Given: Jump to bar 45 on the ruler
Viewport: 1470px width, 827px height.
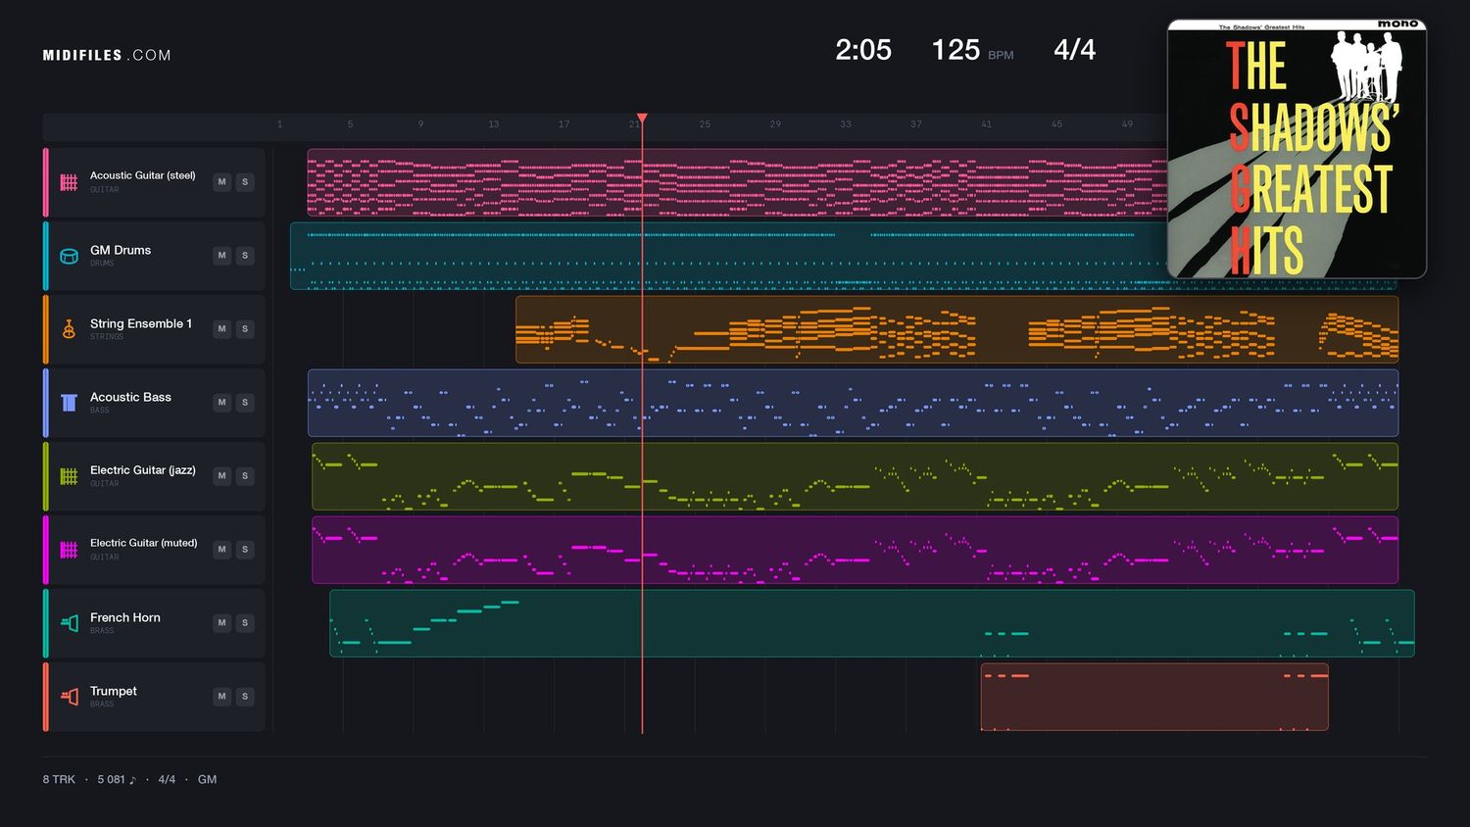Looking at the screenshot, I should [1056, 124].
